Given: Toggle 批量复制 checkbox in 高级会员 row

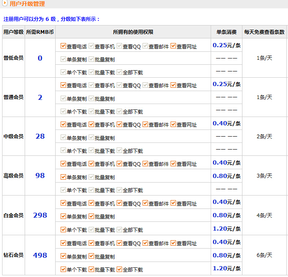Looking at the screenshot, I should coord(91,177).
